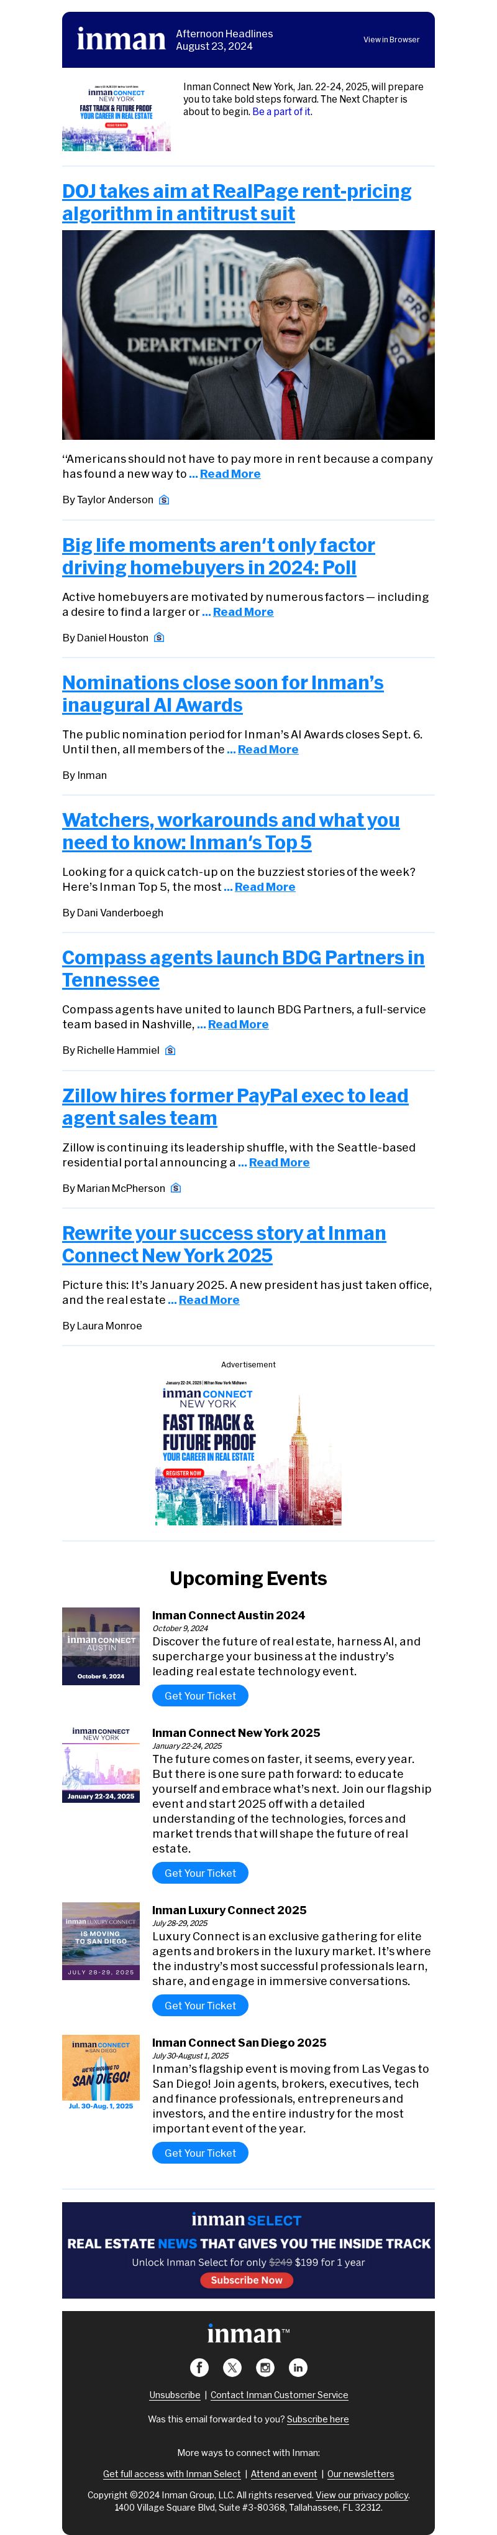497x2535 pixels.
Task: Open the Department of Justice article photo
Action: pos(247,335)
